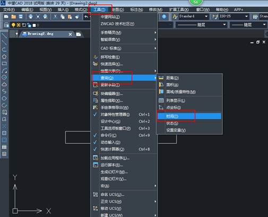Image resolution: width=268 pixels, height=217 pixels.
Task: Open the Layer Properties Manager icon
Action: [x=6, y=25]
